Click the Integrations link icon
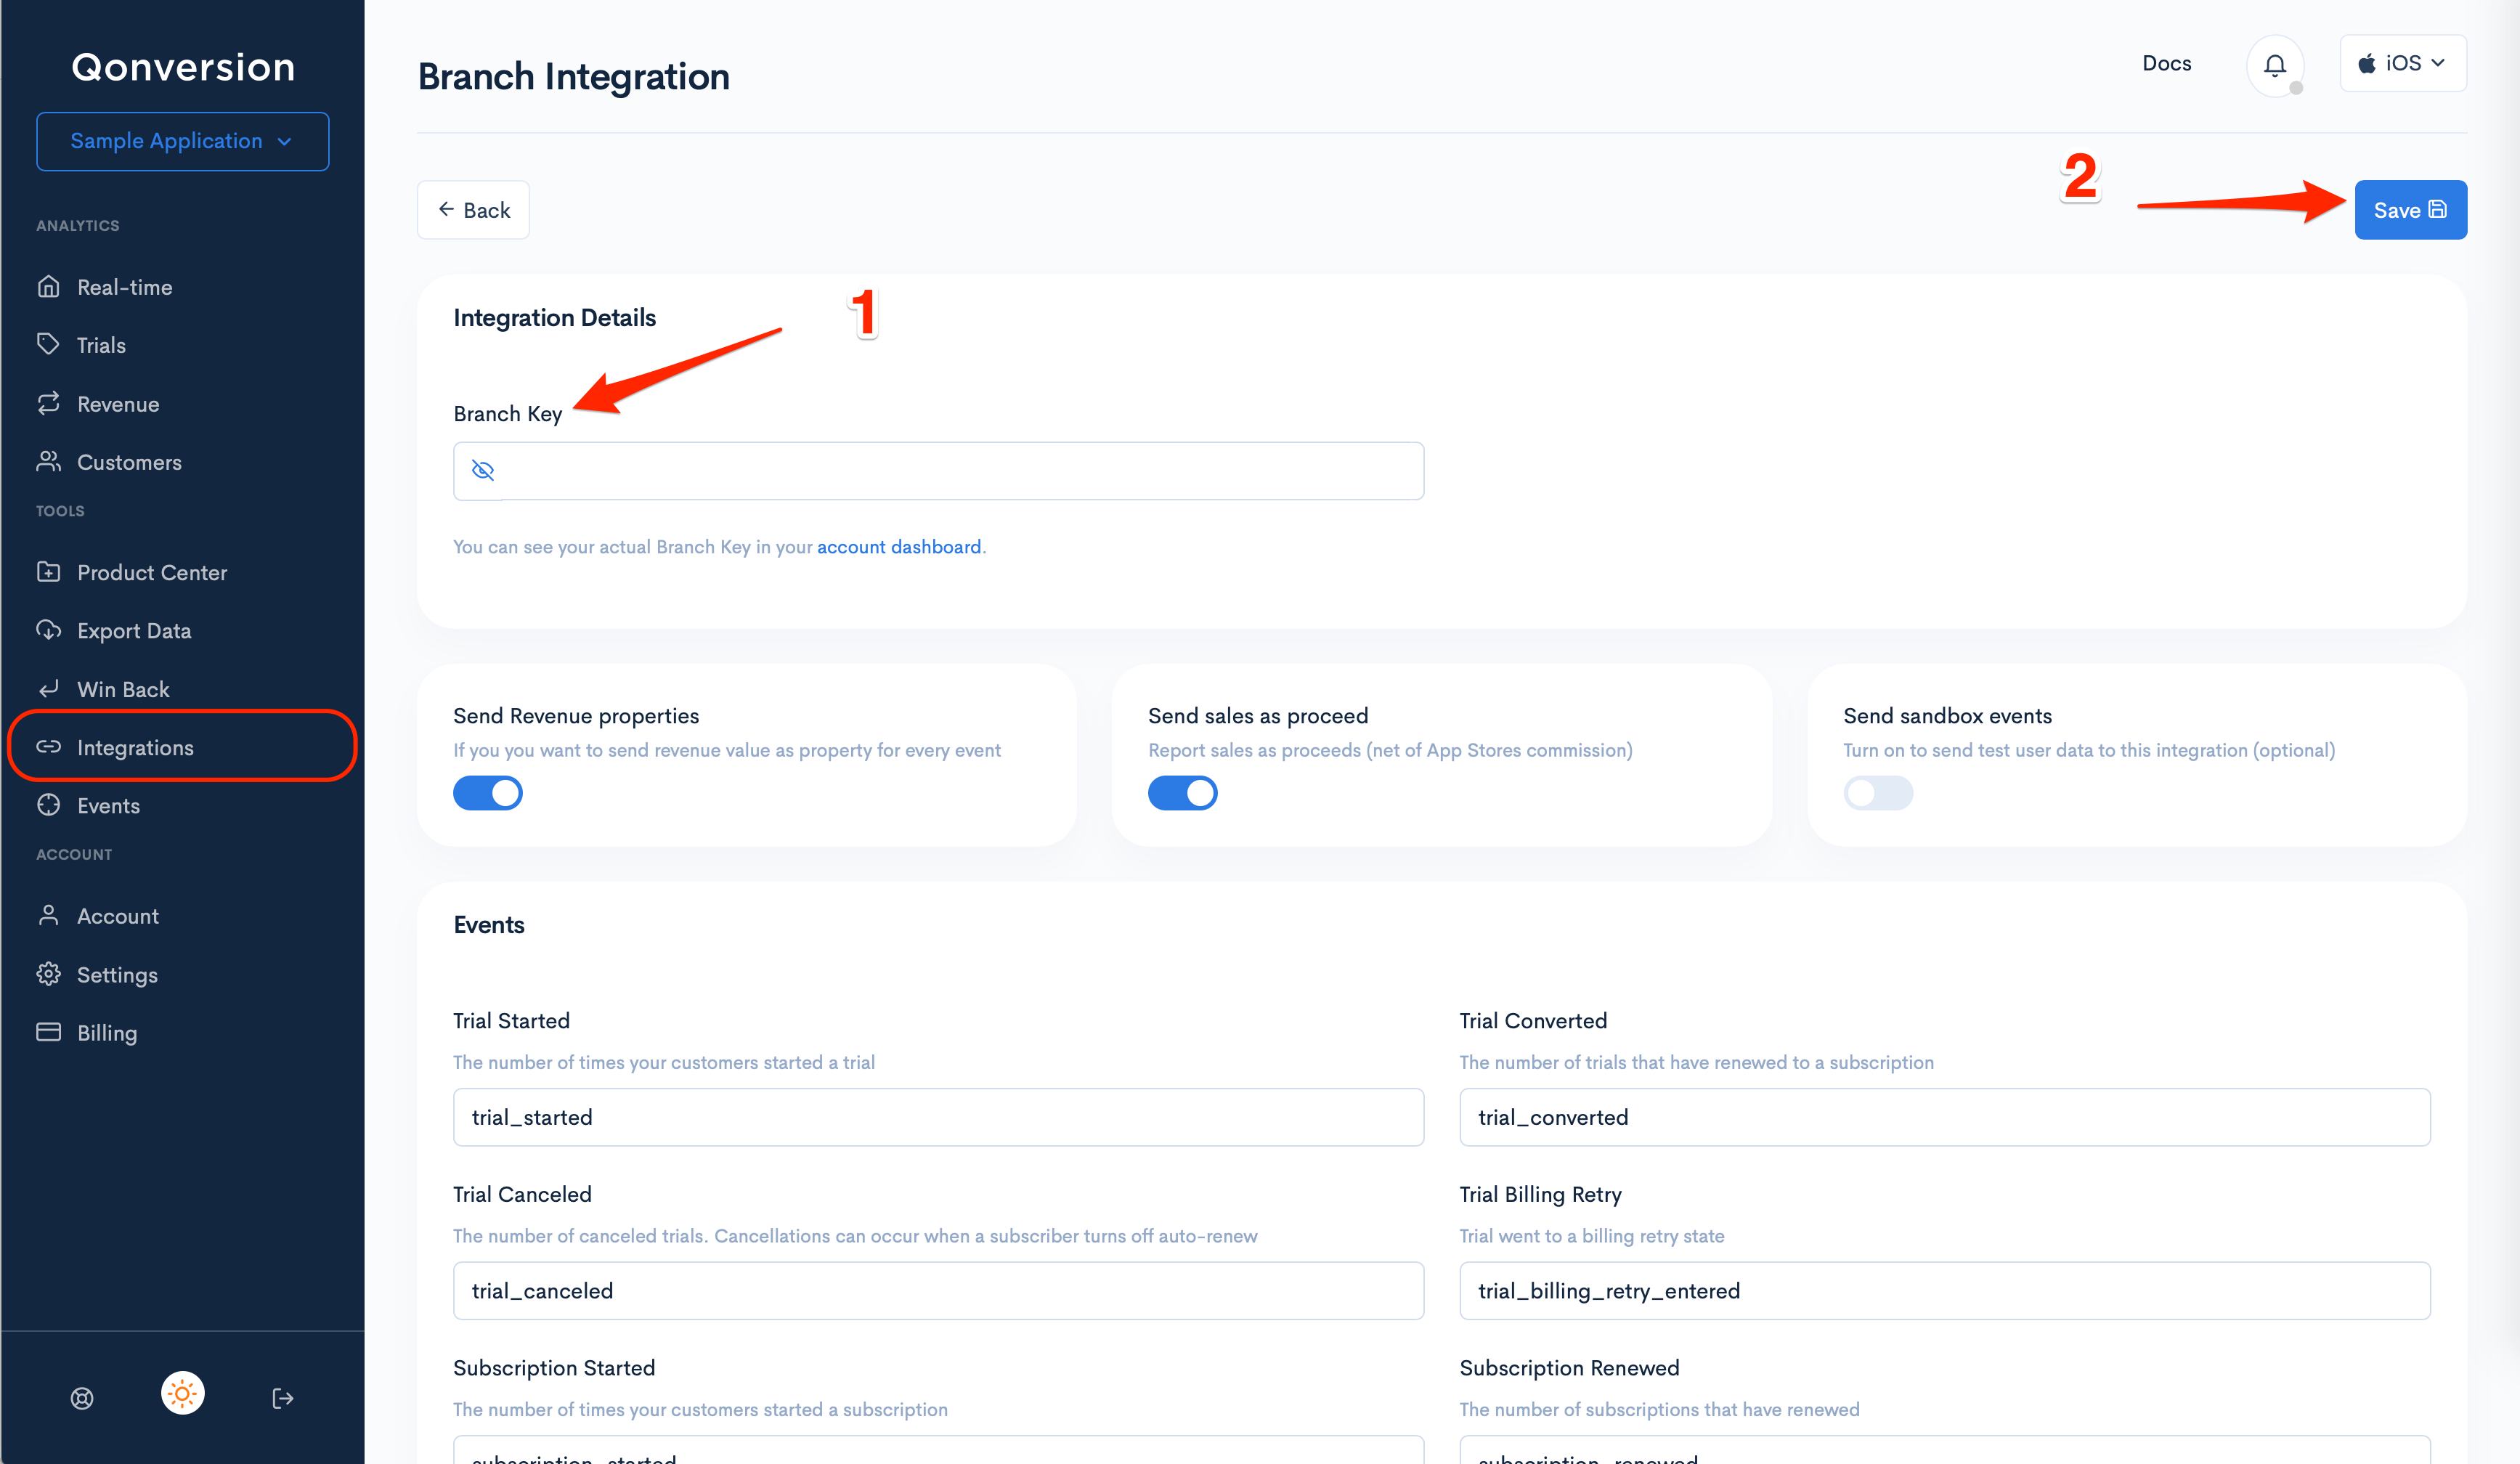Image resolution: width=2520 pixels, height=1464 pixels. point(48,747)
